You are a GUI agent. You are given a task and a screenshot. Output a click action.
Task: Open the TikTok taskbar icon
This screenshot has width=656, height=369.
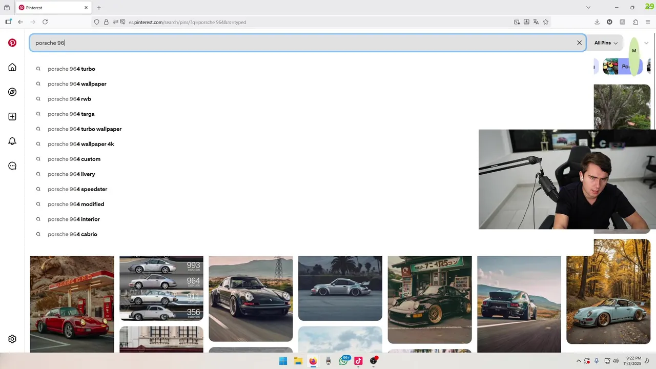pos(358,361)
